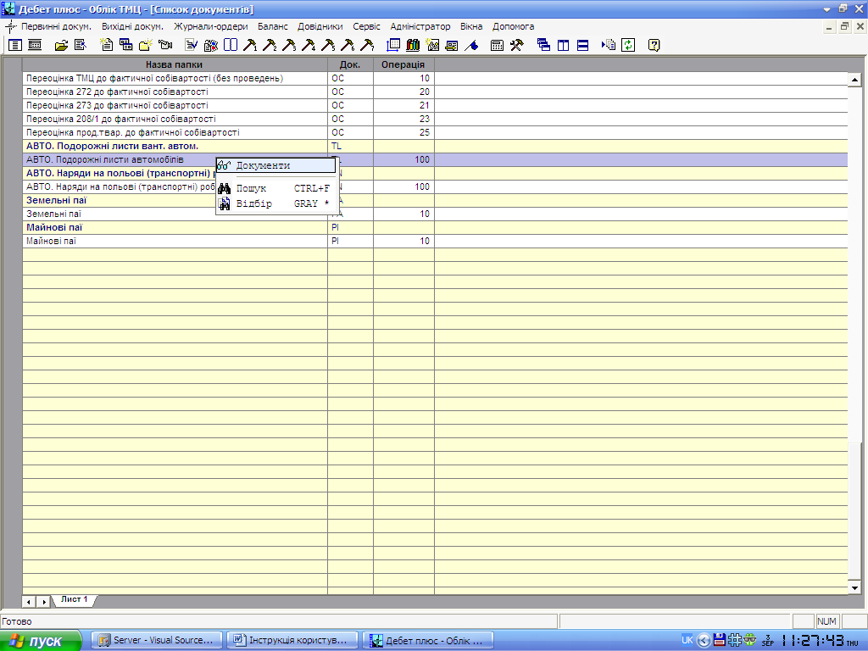
Task: Open the Баланс menu
Action: (273, 26)
